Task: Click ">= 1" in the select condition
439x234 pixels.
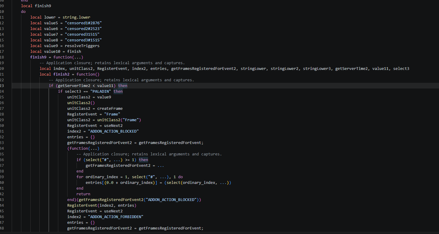Action: [x=130, y=160]
